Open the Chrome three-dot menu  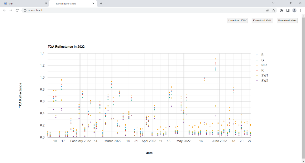click(x=301, y=10)
